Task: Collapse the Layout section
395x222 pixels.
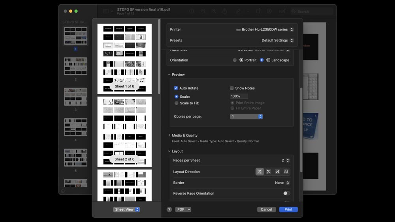Action: [x=169, y=151]
